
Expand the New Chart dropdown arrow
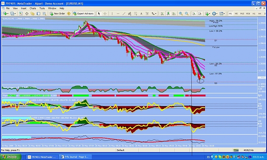(8, 14)
